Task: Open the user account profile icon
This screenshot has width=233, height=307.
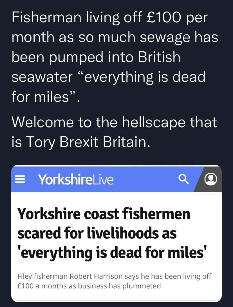Action: [211, 179]
